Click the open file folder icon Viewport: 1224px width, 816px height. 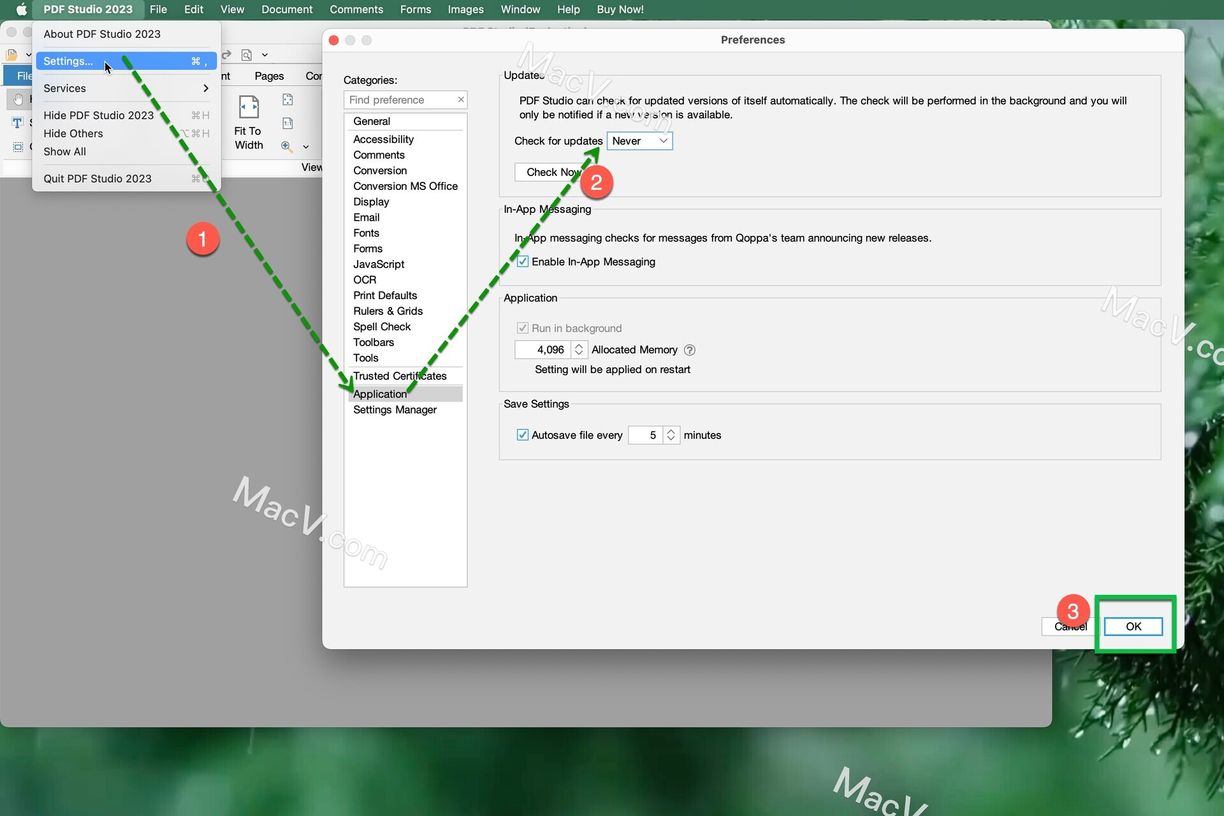[x=11, y=55]
